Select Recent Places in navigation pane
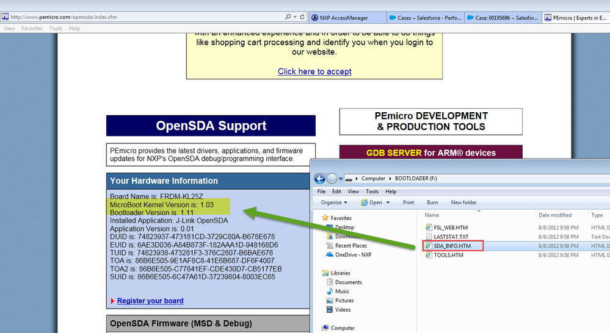The image size is (610, 333). click(351, 246)
